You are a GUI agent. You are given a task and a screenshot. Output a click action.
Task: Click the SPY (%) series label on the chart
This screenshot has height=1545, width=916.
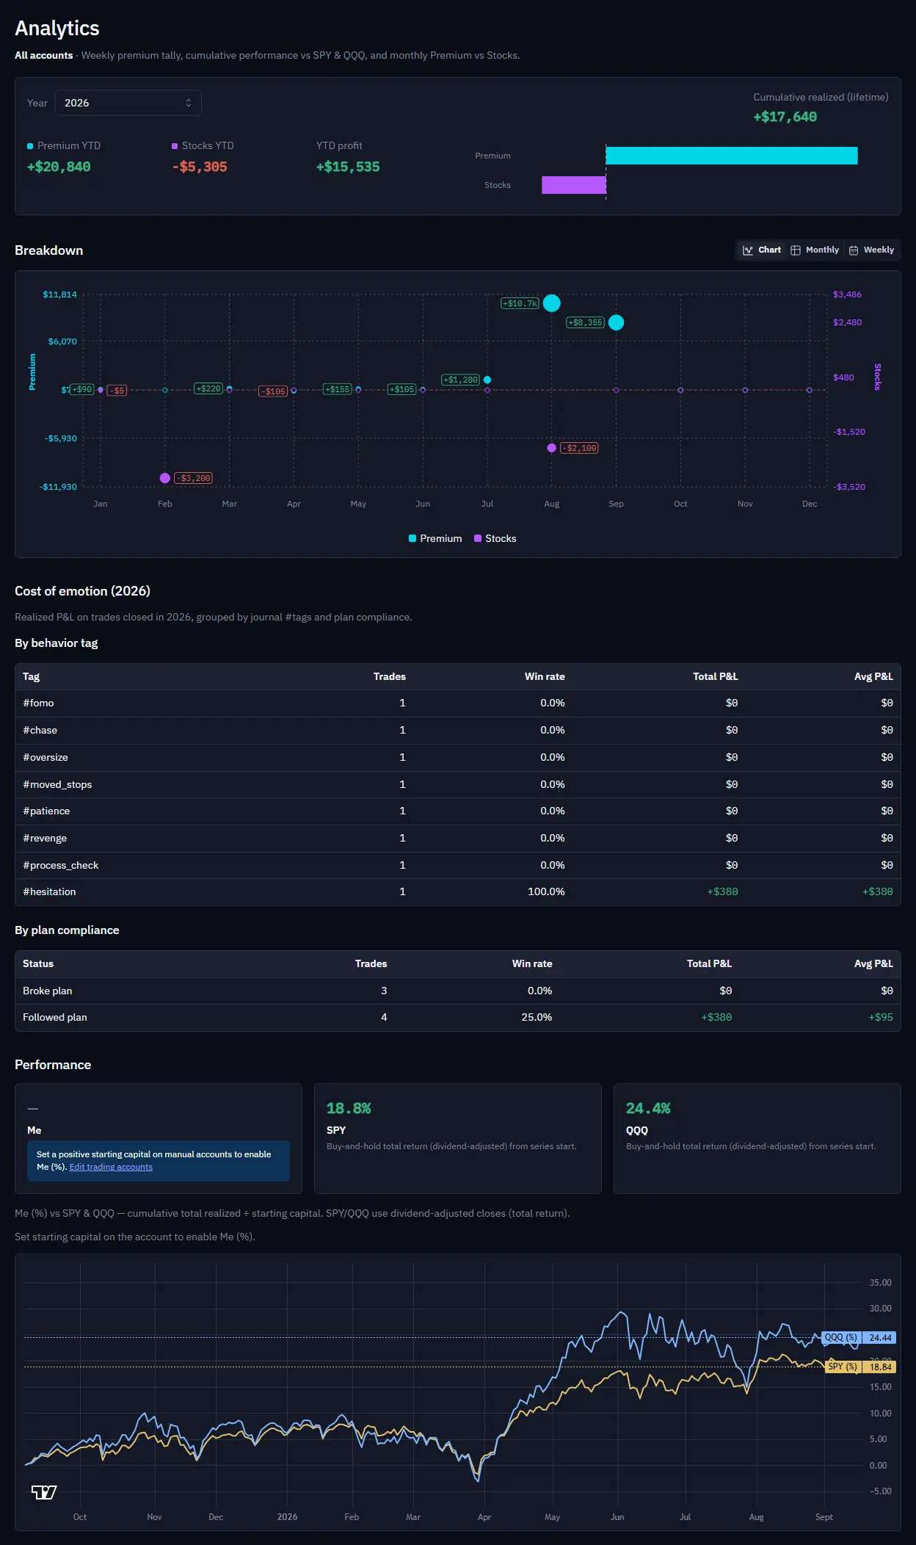point(843,1367)
